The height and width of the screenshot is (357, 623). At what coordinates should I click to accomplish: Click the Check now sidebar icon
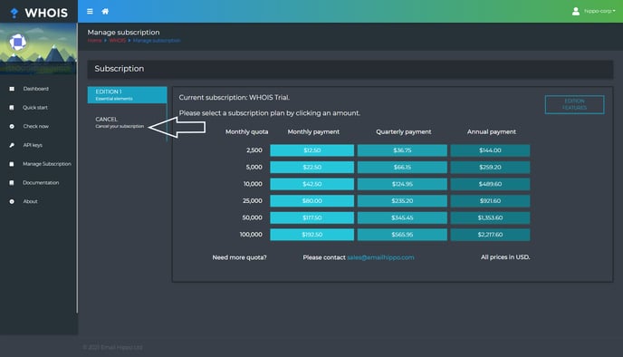point(12,127)
